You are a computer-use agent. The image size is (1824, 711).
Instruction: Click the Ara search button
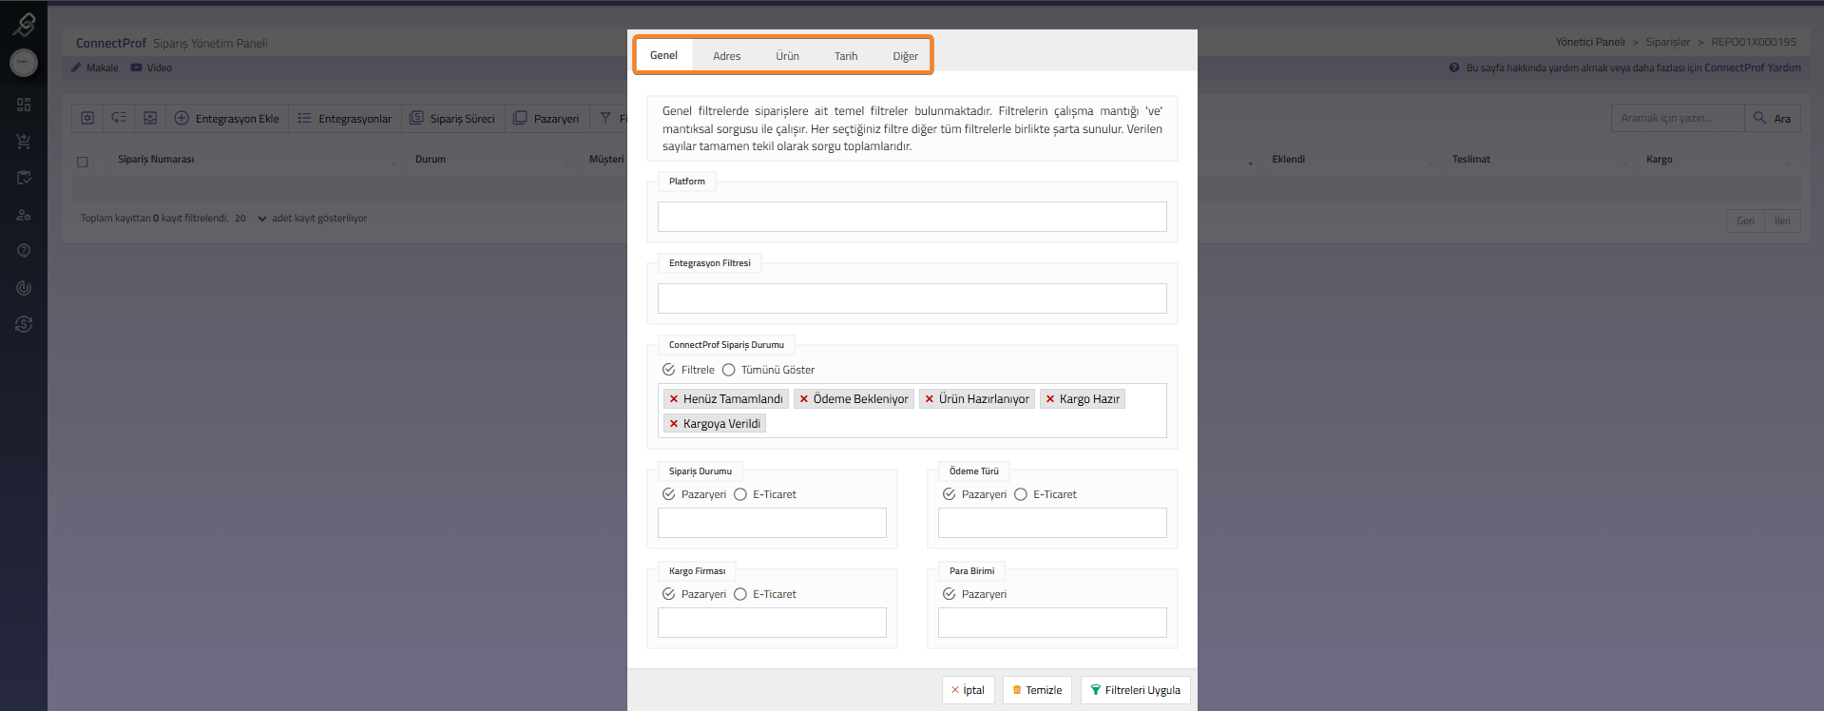(x=1773, y=118)
